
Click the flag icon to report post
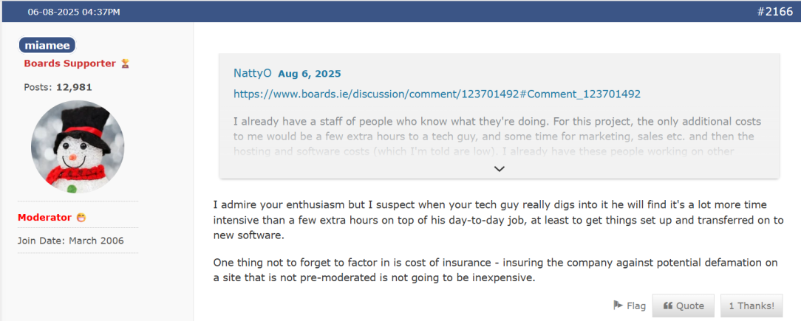point(618,306)
